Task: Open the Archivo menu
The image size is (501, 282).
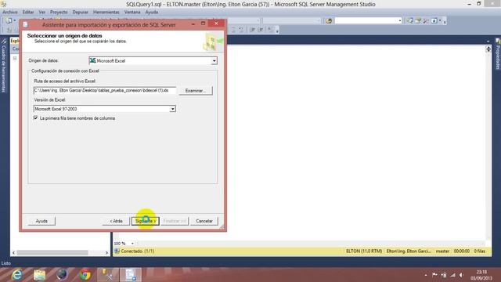Action: [10, 12]
